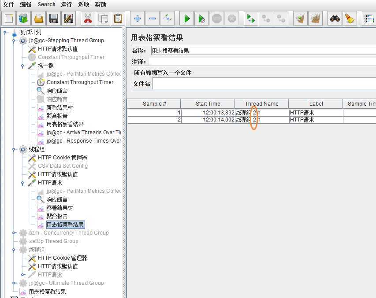
Task: Click the scissors Cut icon
Action: tap(88, 18)
